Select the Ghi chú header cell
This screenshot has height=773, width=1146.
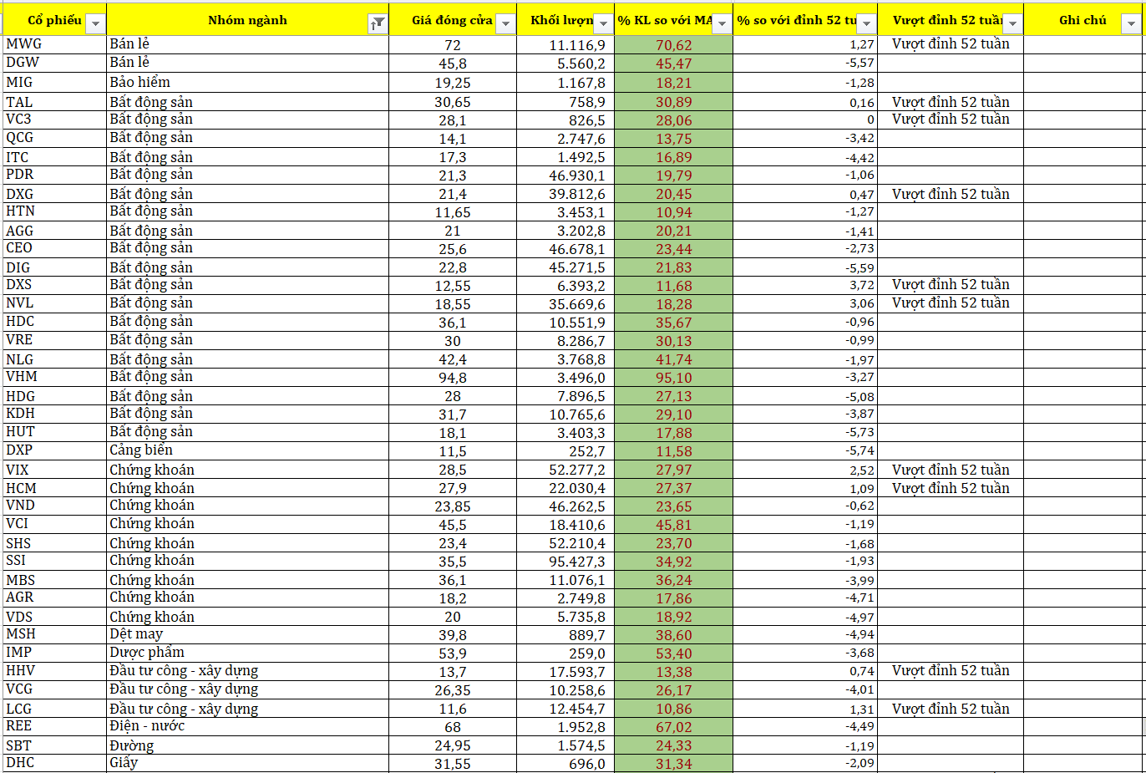click(1083, 19)
